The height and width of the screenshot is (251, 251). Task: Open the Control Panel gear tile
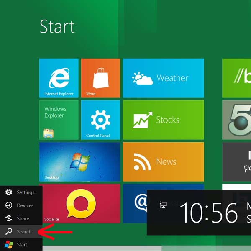click(x=100, y=120)
